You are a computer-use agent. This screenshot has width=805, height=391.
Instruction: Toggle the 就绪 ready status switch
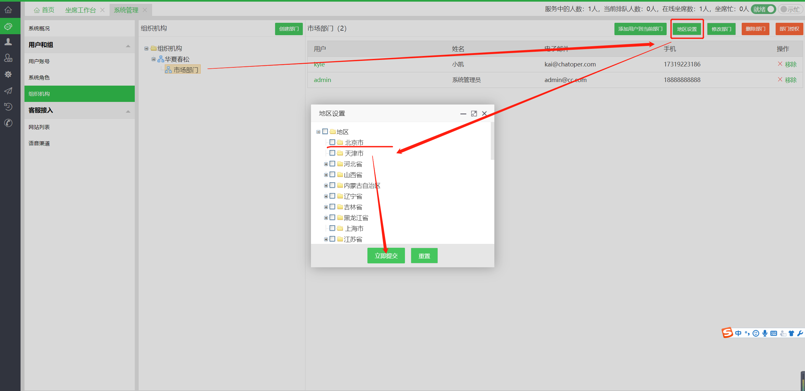(763, 9)
